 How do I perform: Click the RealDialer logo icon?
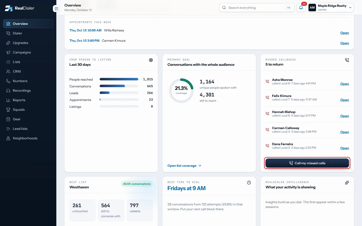click(9, 8)
